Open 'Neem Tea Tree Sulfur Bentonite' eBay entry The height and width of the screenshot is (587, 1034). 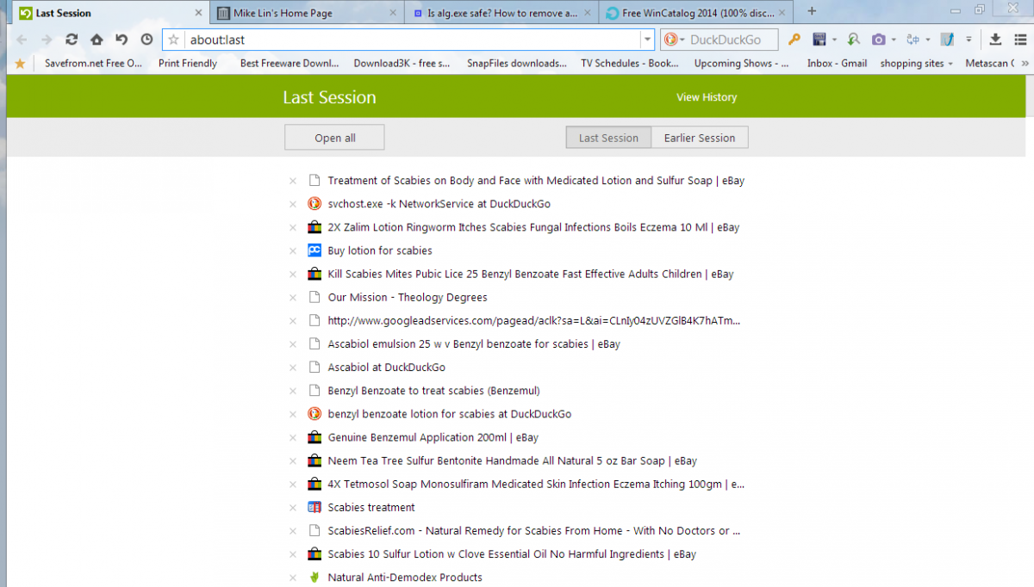[513, 460]
